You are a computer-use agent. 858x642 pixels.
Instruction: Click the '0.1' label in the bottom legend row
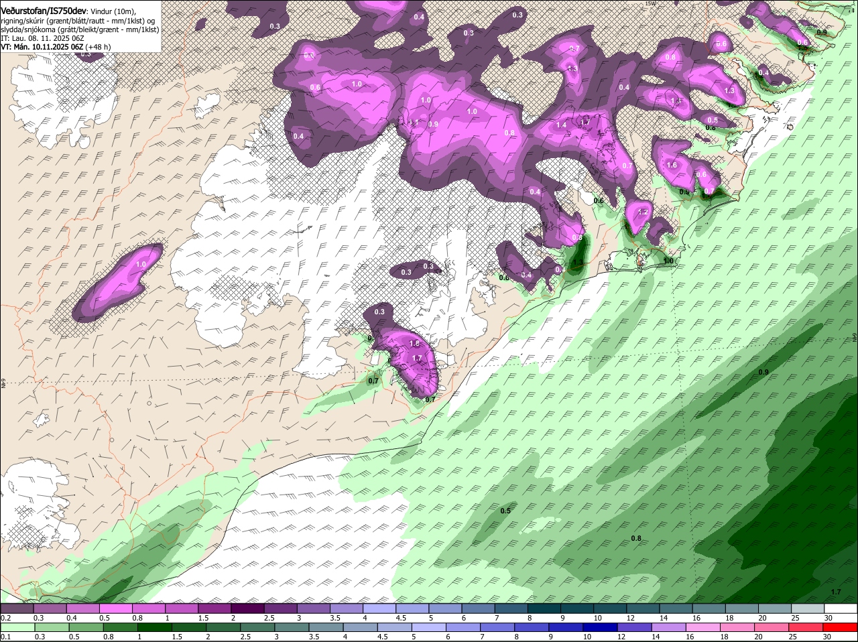click(6, 637)
